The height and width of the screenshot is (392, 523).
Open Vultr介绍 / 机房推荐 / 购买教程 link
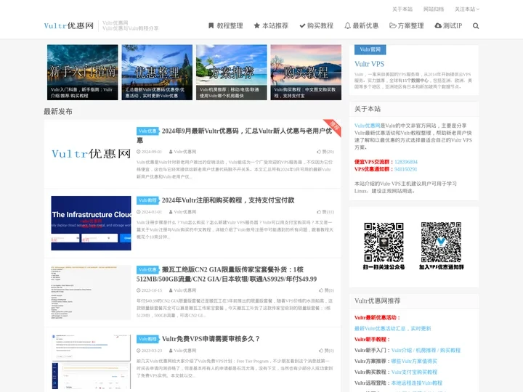coord(426,351)
